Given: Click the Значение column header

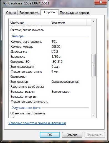Looking at the screenshot, I should 68,22.
